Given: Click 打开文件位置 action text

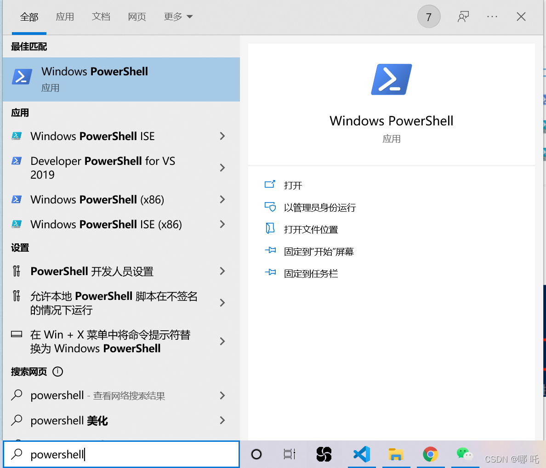Looking at the screenshot, I should 311,229.
